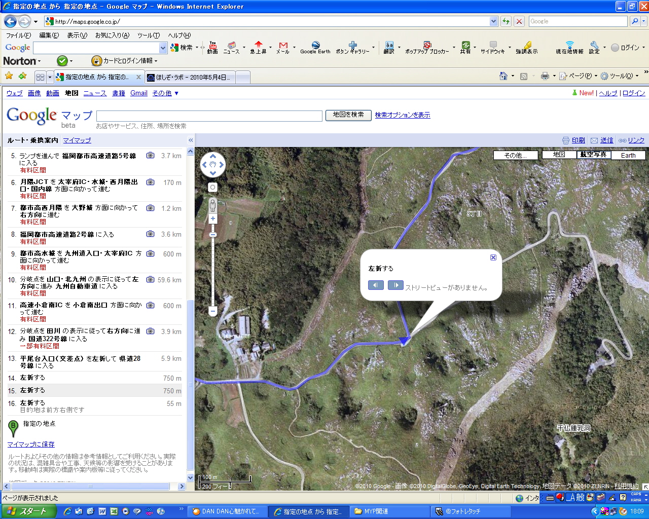Click the zoom out minus button on map

pos(213,311)
